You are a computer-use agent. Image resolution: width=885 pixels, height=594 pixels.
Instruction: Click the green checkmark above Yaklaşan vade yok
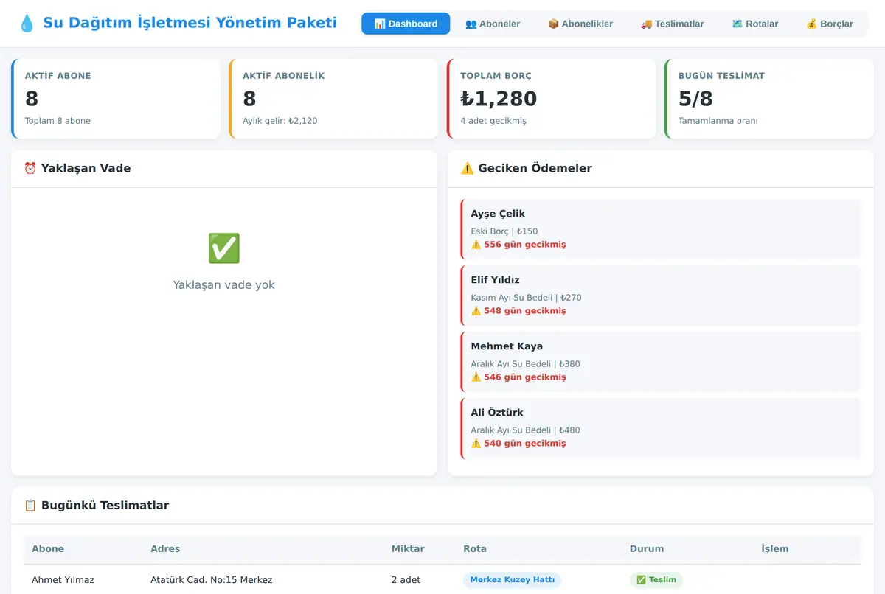tap(223, 248)
